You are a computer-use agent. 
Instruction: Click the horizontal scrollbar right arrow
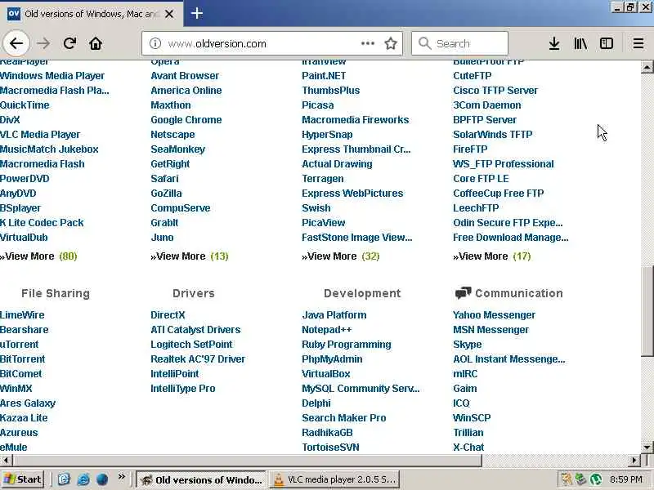coord(634,460)
